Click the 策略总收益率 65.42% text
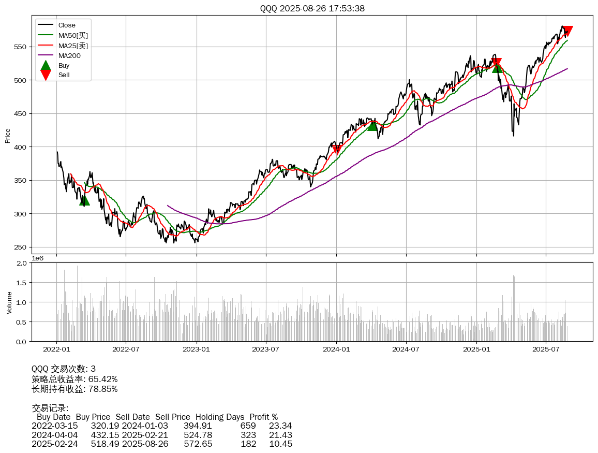This screenshot has height=453, width=598. coord(74,379)
